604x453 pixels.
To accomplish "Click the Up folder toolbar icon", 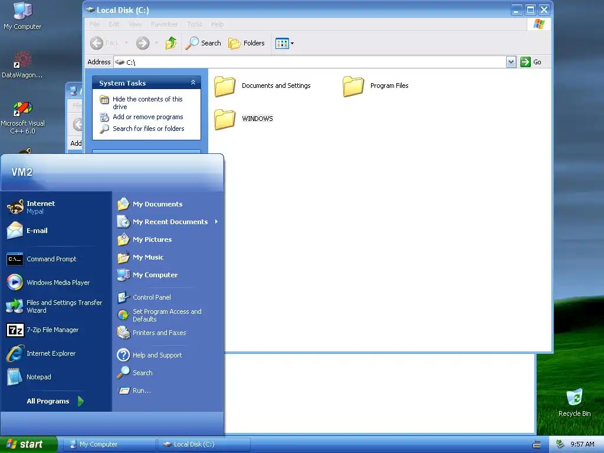I will coord(170,42).
